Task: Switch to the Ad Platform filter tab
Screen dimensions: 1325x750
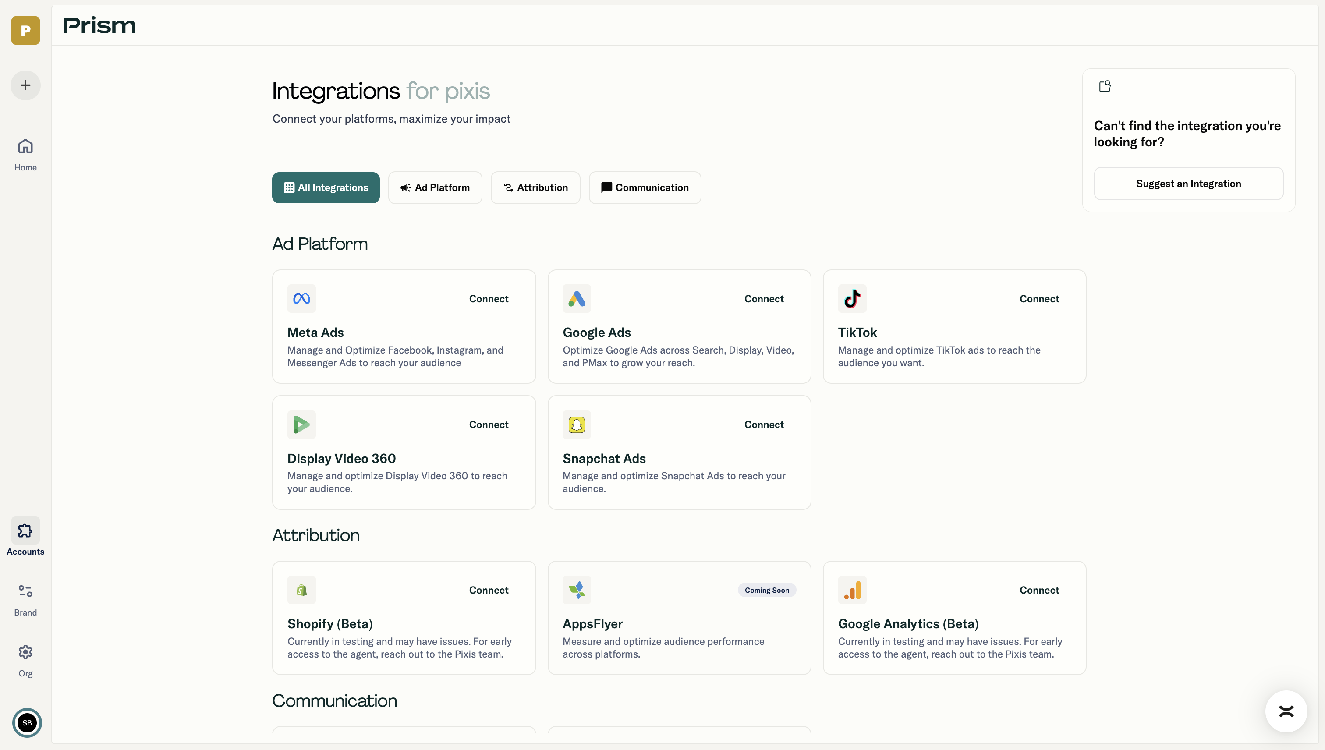Action: tap(435, 187)
